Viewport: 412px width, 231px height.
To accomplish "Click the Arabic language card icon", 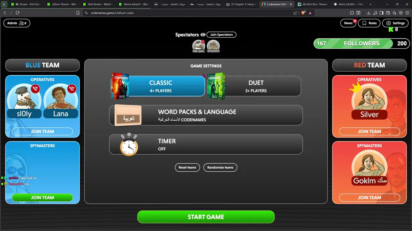I will (128, 115).
